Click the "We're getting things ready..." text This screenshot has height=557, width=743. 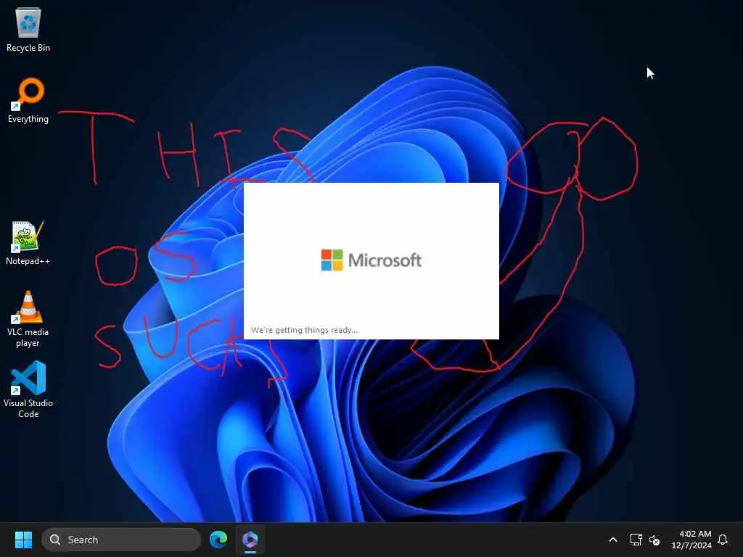(x=304, y=330)
